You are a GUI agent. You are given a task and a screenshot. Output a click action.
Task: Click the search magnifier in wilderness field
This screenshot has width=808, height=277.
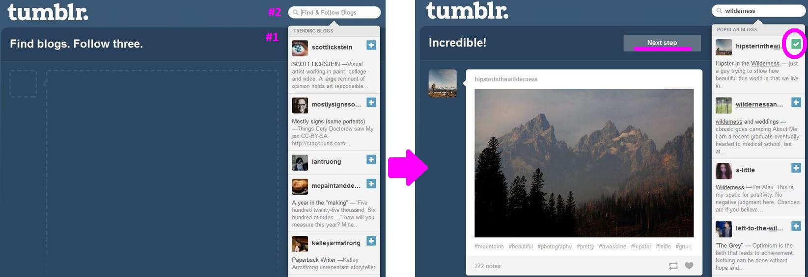point(720,11)
